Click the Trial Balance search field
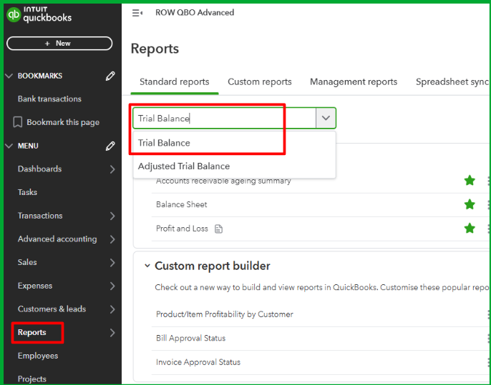Viewport: 491px width, 385px height. 223,118
